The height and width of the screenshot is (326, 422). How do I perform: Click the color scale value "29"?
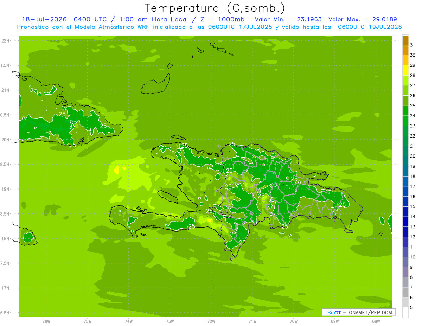(x=413, y=65)
